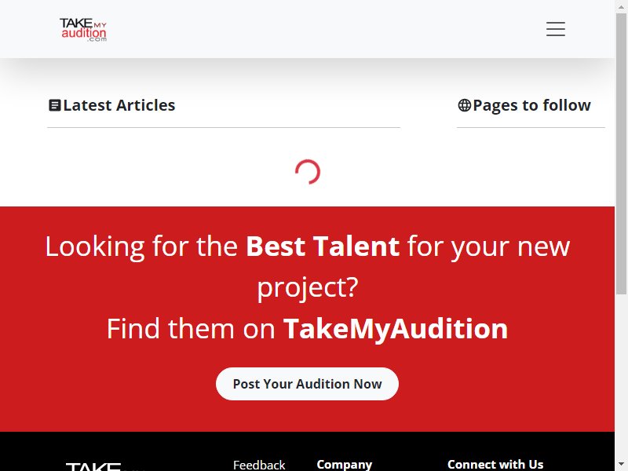Select the Latest Articles heading
This screenshot has width=628, height=471.
(119, 105)
